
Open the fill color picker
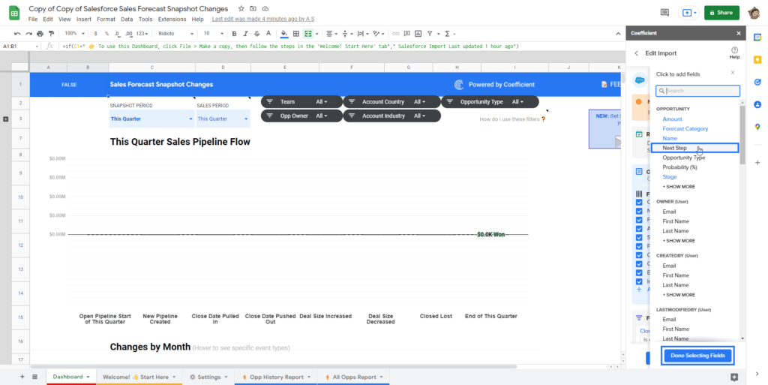pos(284,33)
